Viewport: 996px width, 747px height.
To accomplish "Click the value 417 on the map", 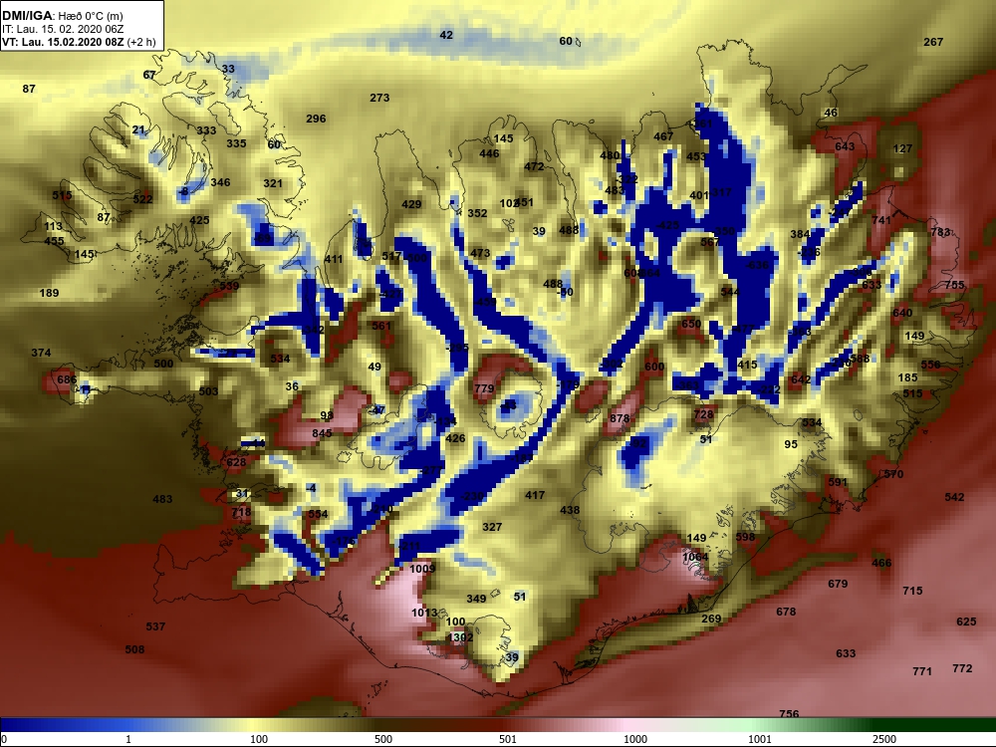I will [535, 495].
